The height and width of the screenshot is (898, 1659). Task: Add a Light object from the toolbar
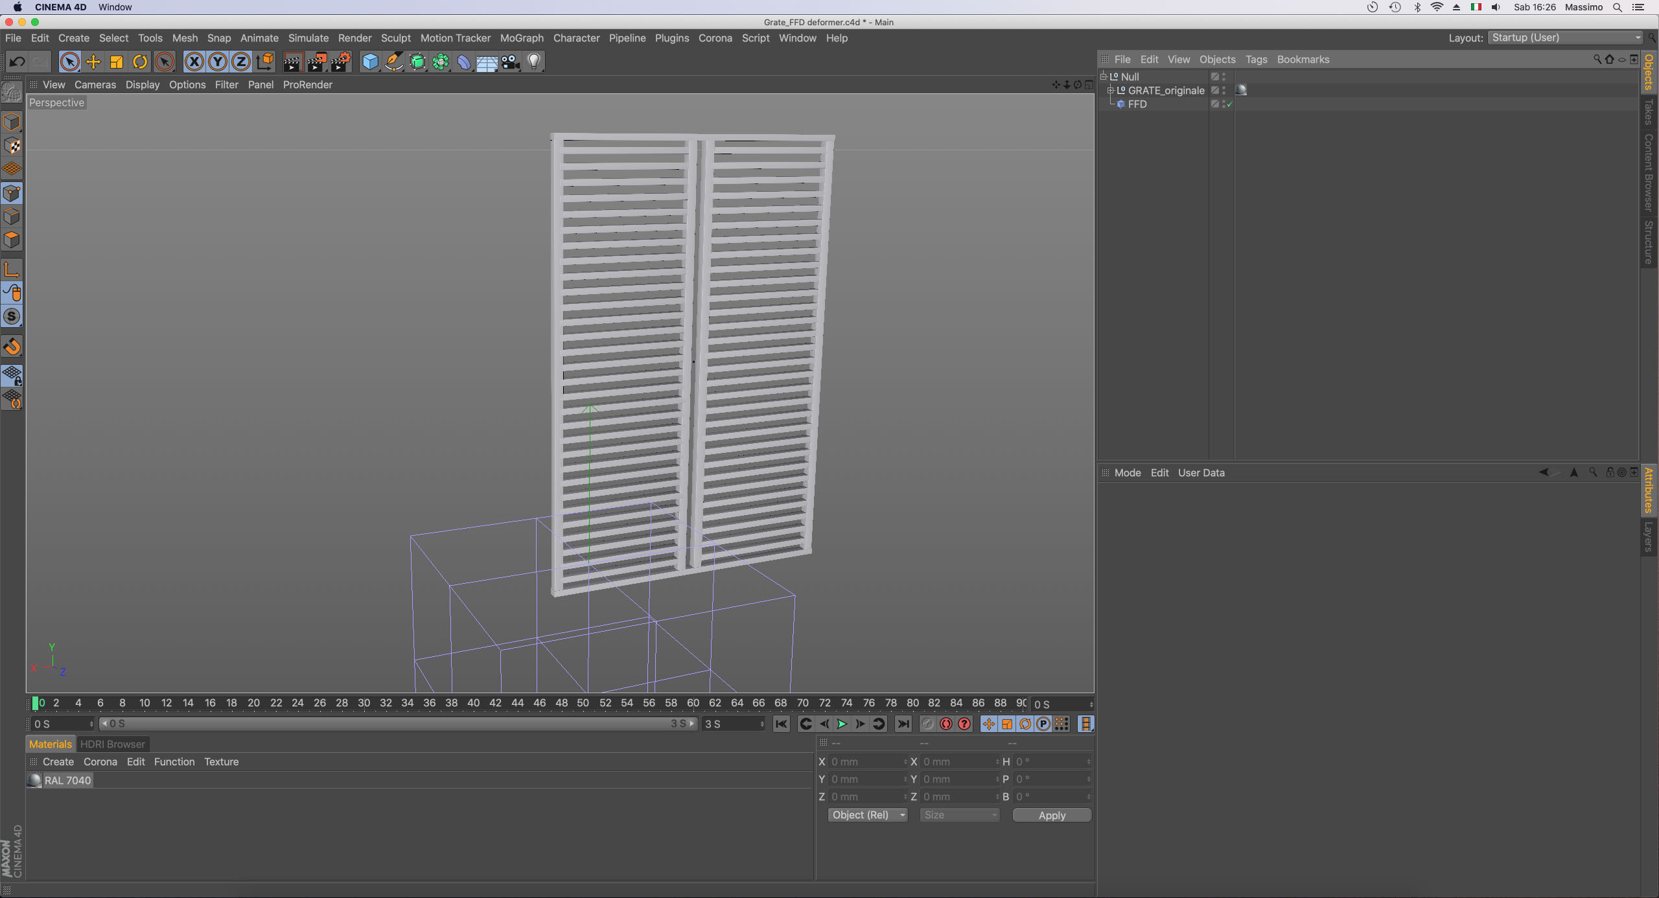(x=533, y=62)
